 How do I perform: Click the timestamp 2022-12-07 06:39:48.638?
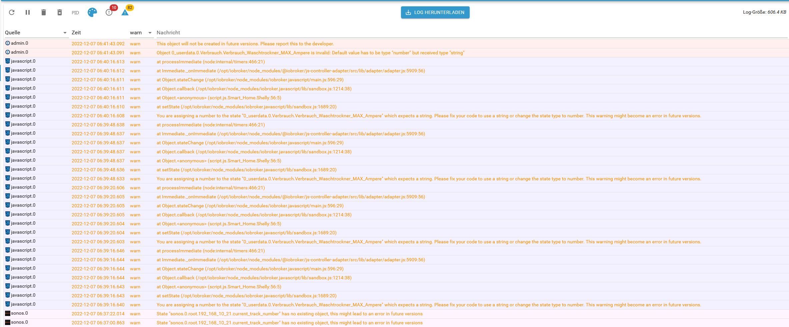98,125
